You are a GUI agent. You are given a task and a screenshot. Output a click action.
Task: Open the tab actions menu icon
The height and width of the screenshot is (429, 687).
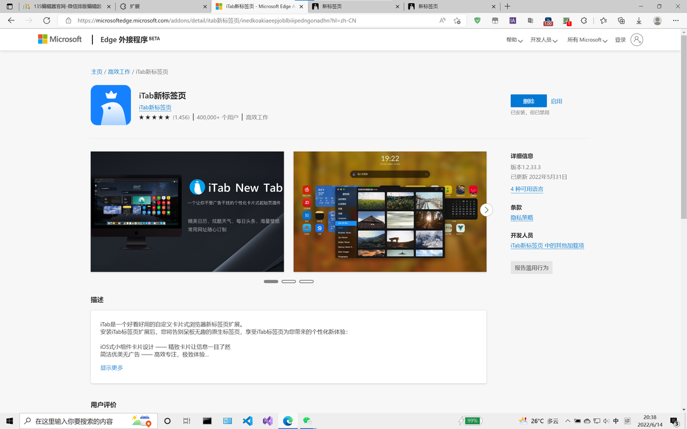[10, 6]
